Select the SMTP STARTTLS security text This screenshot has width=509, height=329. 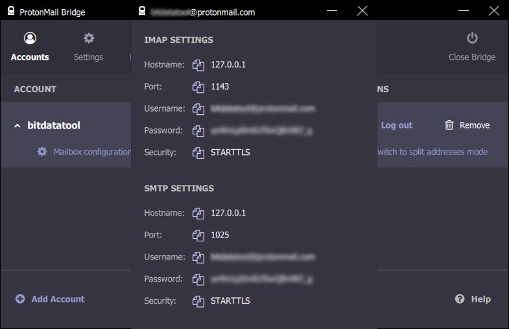230,300
